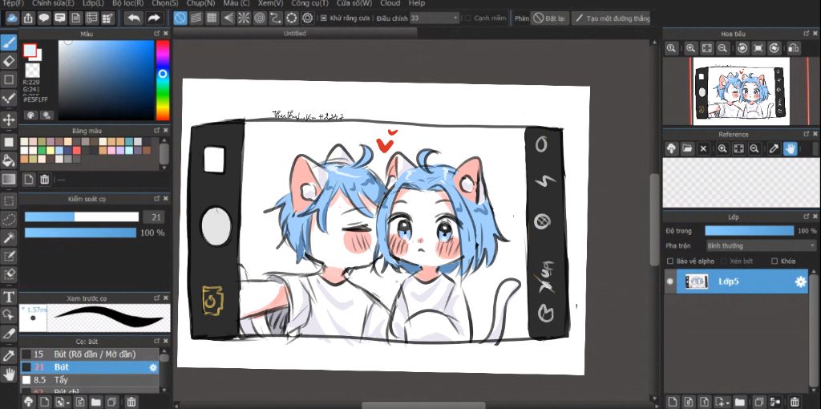Enable the parallel lines snap guide
The image size is (821, 409).
coord(196,18)
